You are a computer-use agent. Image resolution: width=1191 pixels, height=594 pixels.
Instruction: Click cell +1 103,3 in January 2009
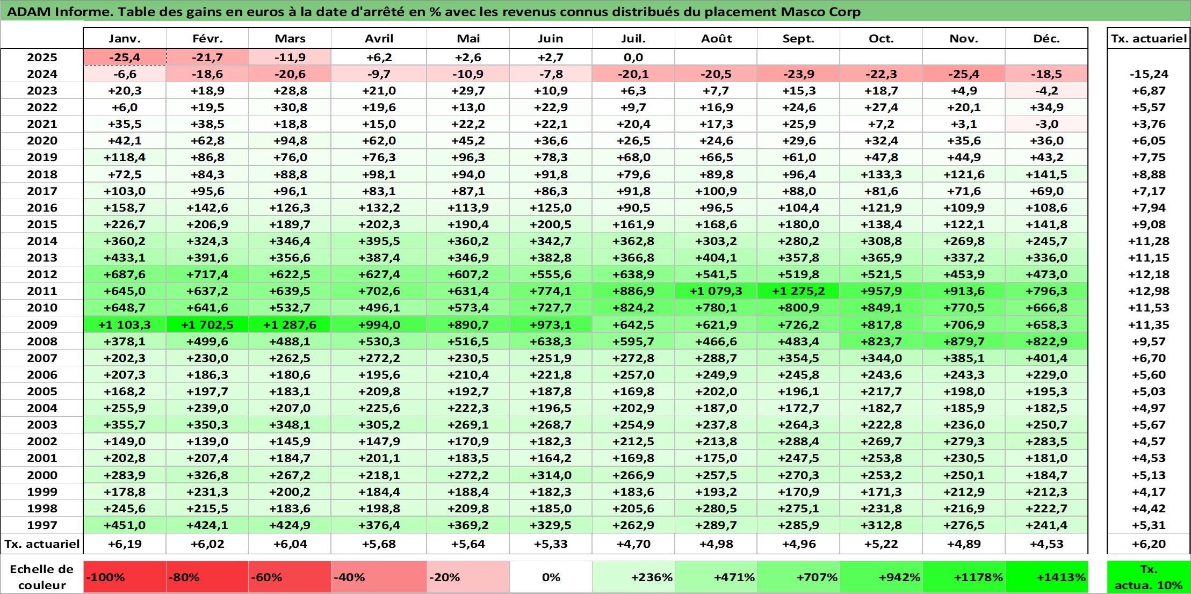tap(125, 324)
